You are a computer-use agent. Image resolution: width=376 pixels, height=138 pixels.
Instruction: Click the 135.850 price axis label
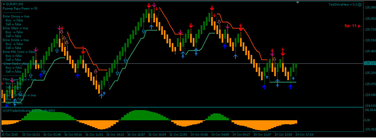369,18
